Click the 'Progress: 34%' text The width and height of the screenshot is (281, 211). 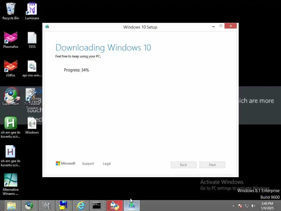click(x=76, y=70)
